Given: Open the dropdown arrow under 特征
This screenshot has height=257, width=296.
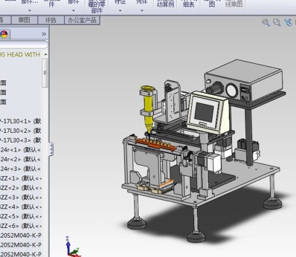Looking at the screenshot, I should point(120,11).
